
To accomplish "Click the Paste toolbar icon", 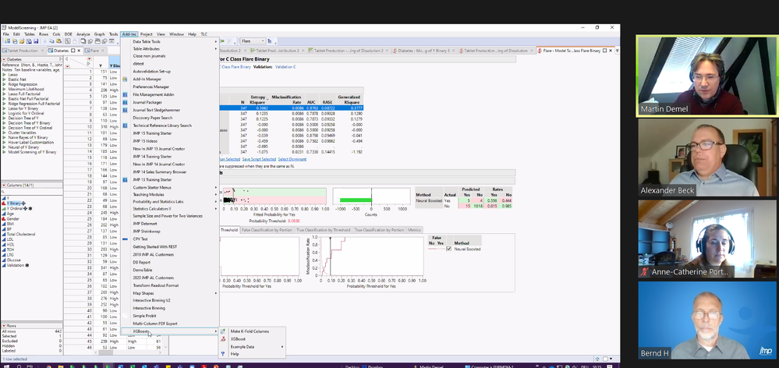I will [58, 41].
